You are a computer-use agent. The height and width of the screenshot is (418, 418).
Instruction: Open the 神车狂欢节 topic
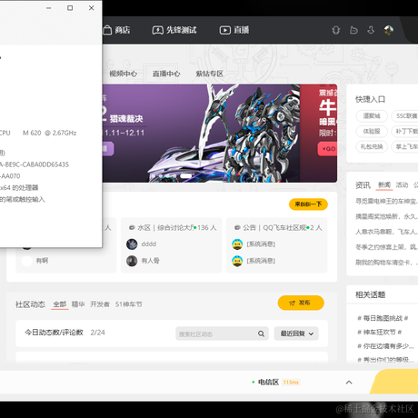(380, 333)
